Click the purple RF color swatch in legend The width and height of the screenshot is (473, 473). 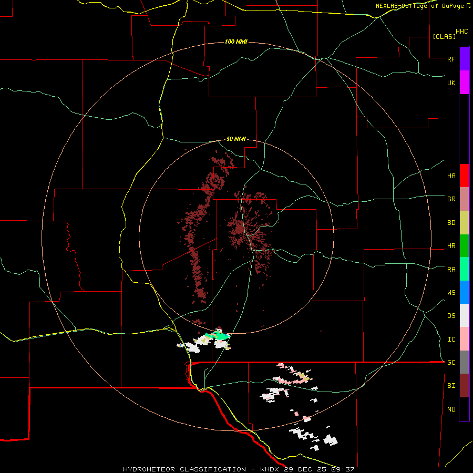pos(464,59)
